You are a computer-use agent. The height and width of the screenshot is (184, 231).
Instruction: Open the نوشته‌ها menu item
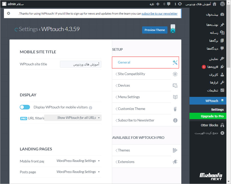208,25
